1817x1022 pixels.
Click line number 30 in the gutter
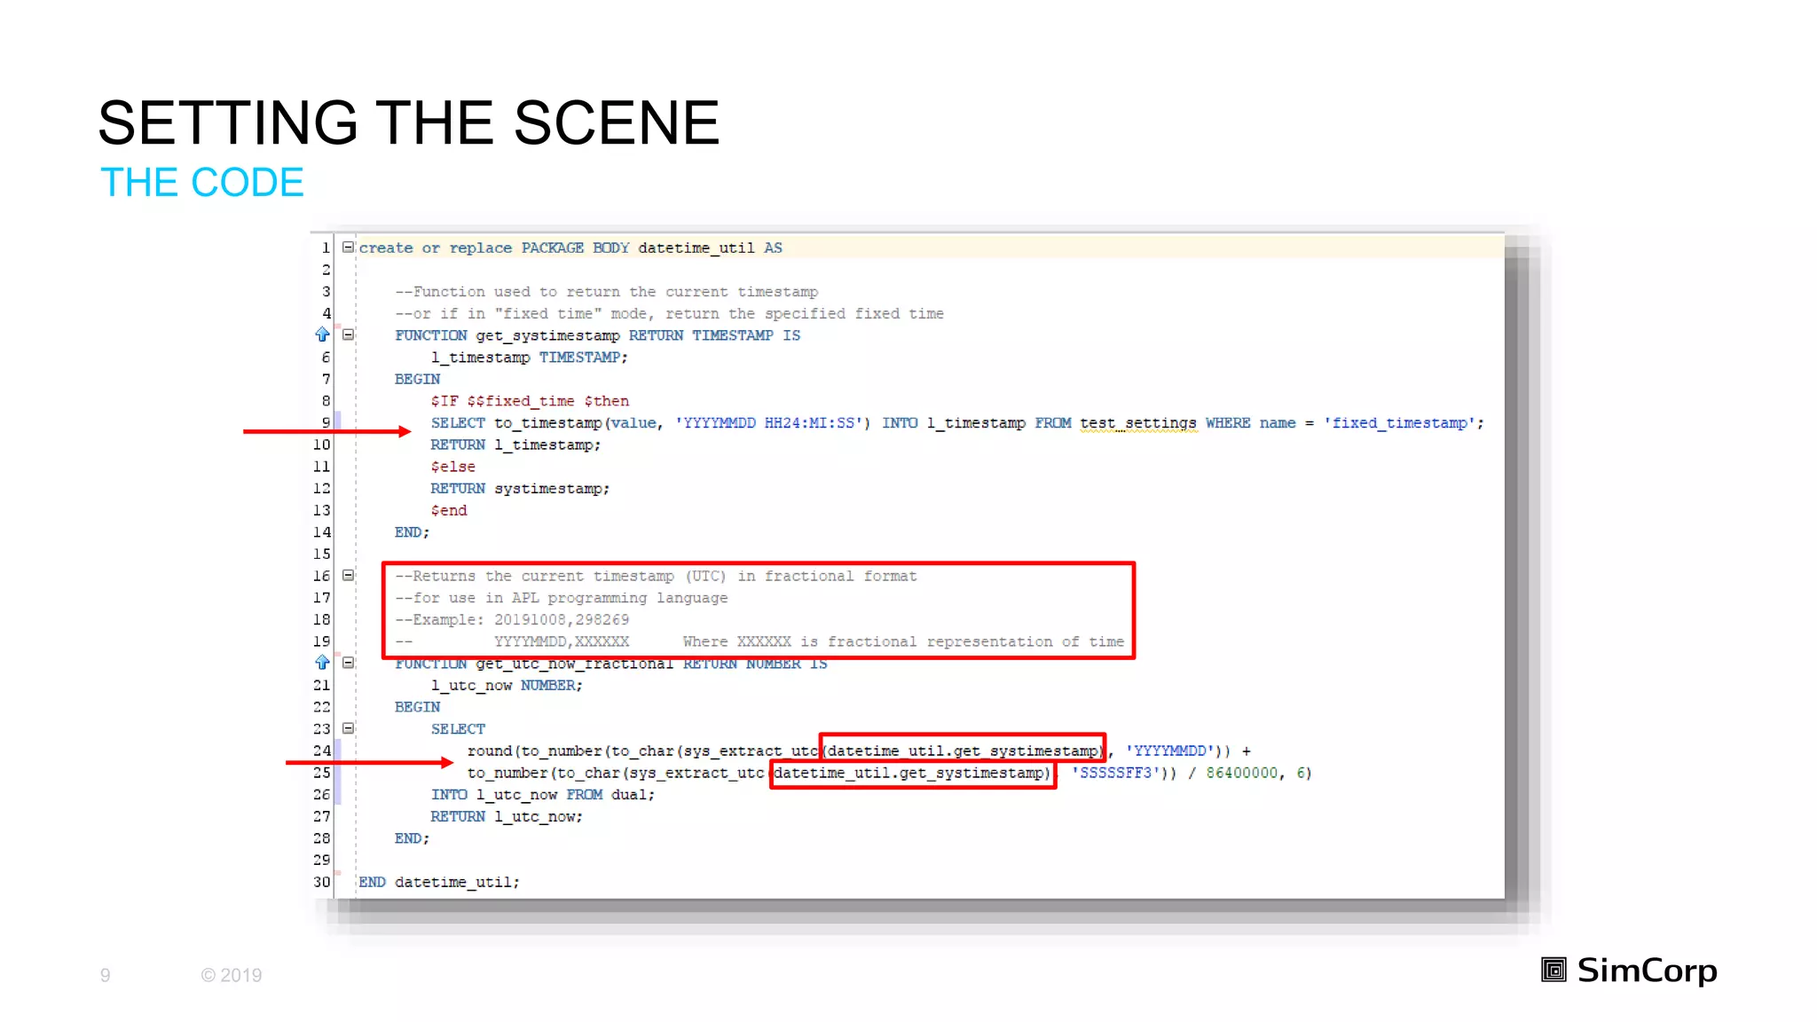321,882
